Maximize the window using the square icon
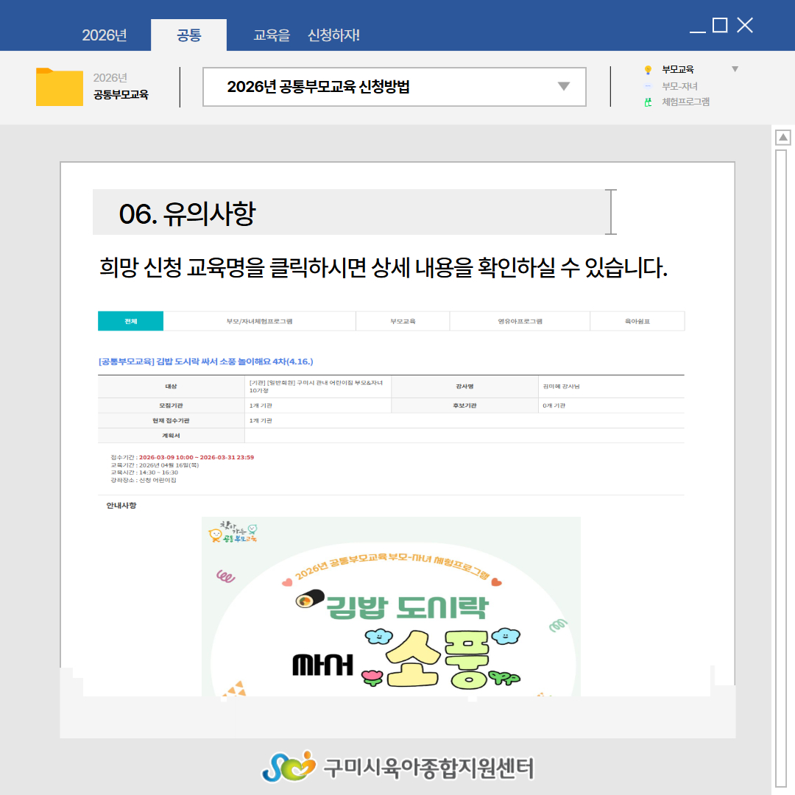 (720, 26)
